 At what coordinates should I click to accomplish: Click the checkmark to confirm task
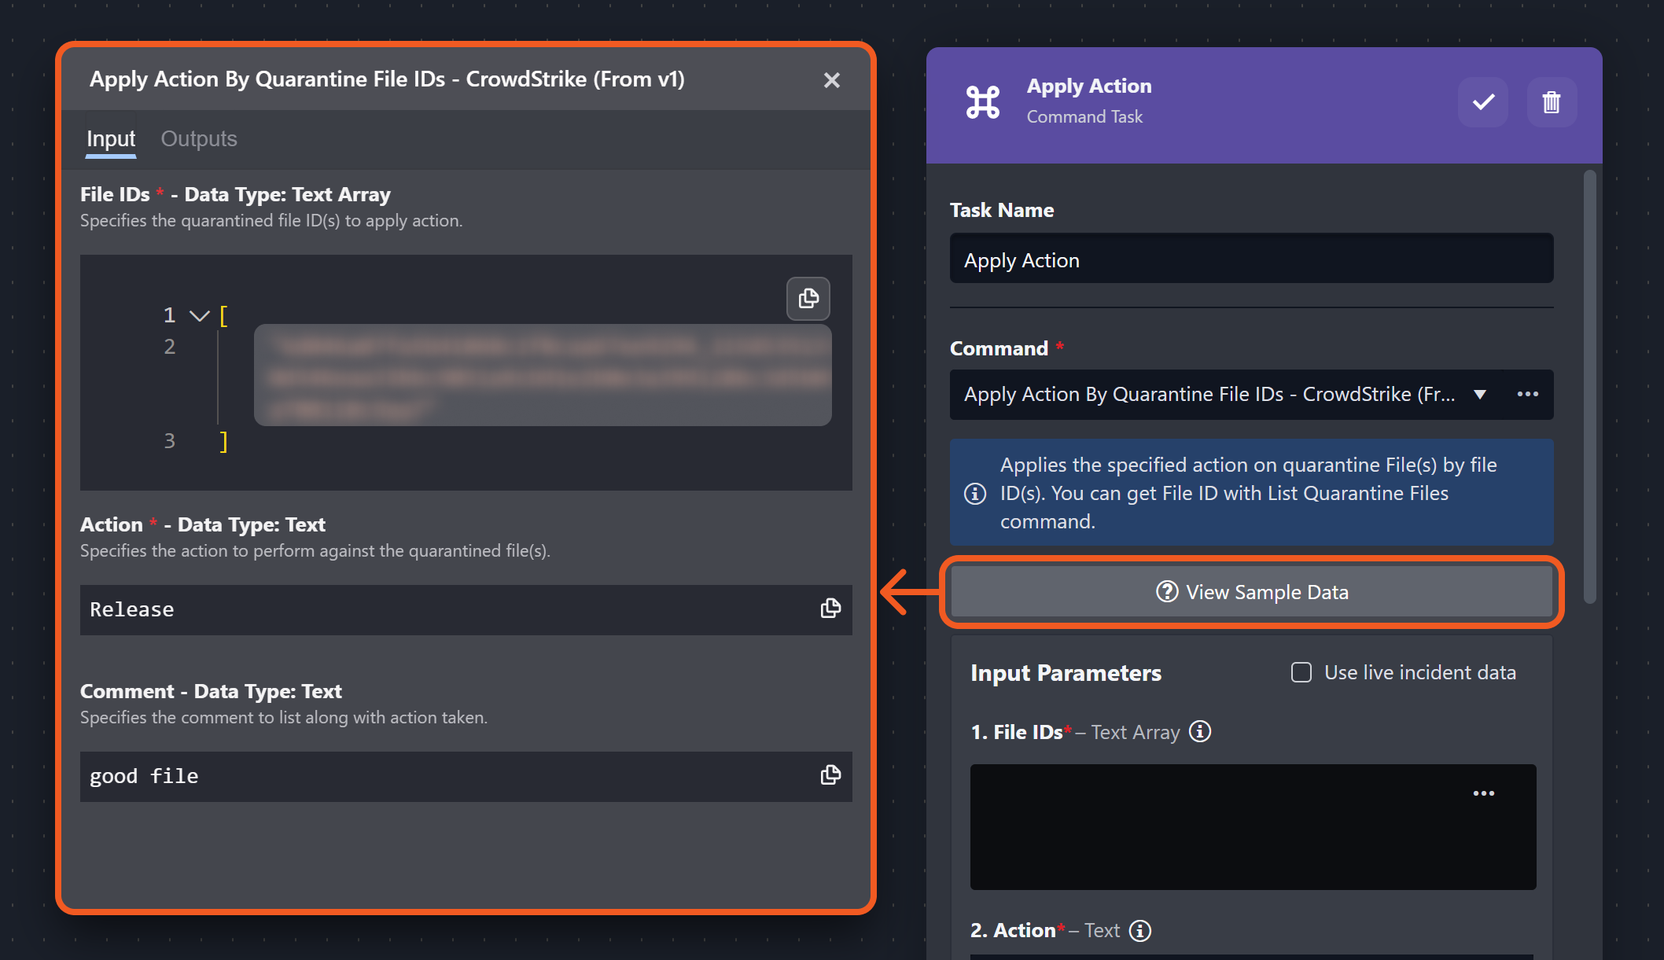1483,102
